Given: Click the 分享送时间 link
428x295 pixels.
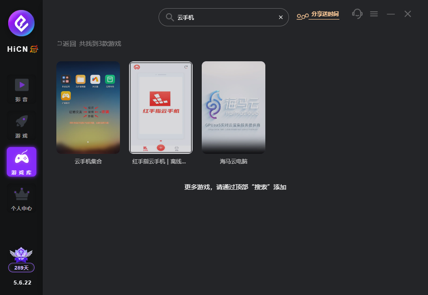Looking at the screenshot, I should (324, 14).
